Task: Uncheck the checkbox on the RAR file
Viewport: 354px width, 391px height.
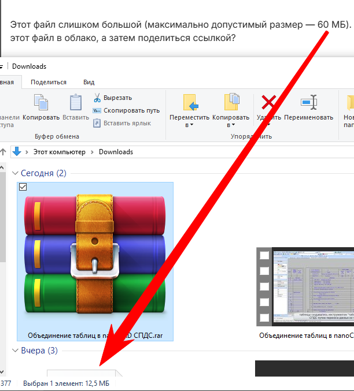Action: [x=23, y=187]
